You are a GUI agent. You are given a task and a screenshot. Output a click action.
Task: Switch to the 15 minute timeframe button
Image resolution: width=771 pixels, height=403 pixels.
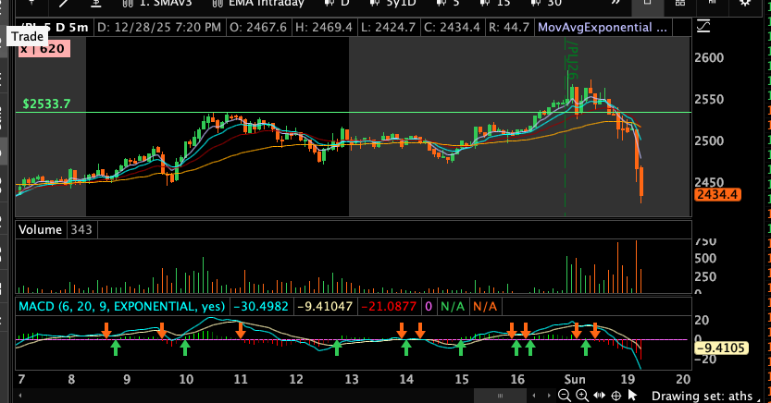(494, 3)
